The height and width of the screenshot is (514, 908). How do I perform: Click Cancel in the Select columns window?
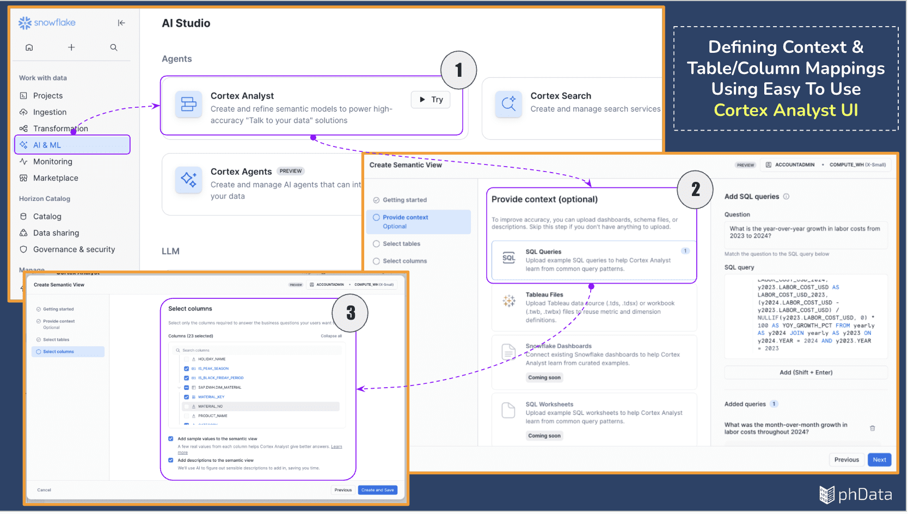pyautogui.click(x=44, y=490)
